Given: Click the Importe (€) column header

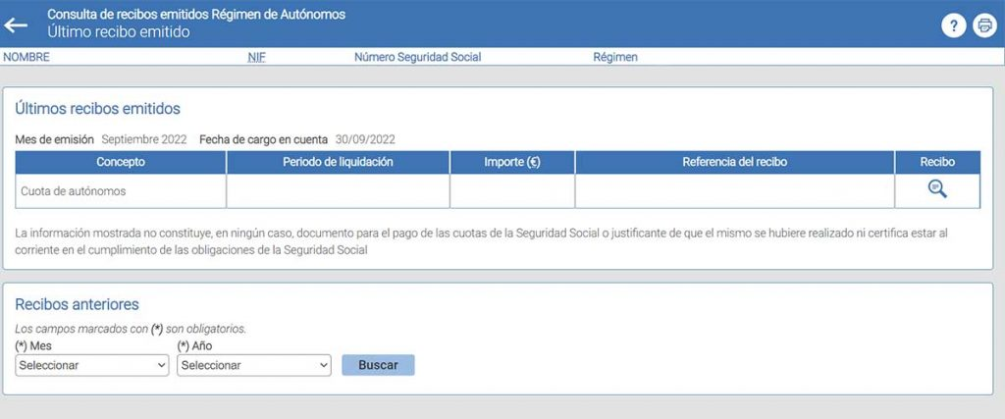Looking at the screenshot, I should (512, 162).
